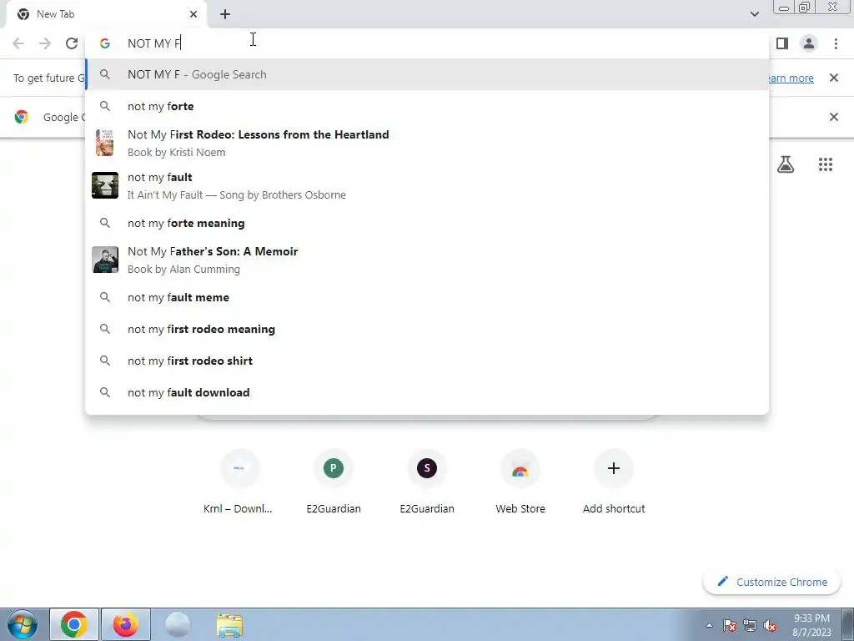Click It Ain't My Fault album thumbnail
This screenshot has width=854, height=641.
tap(104, 185)
